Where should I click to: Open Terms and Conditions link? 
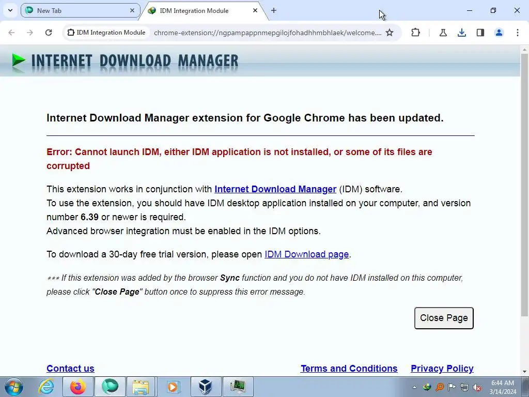click(349, 368)
